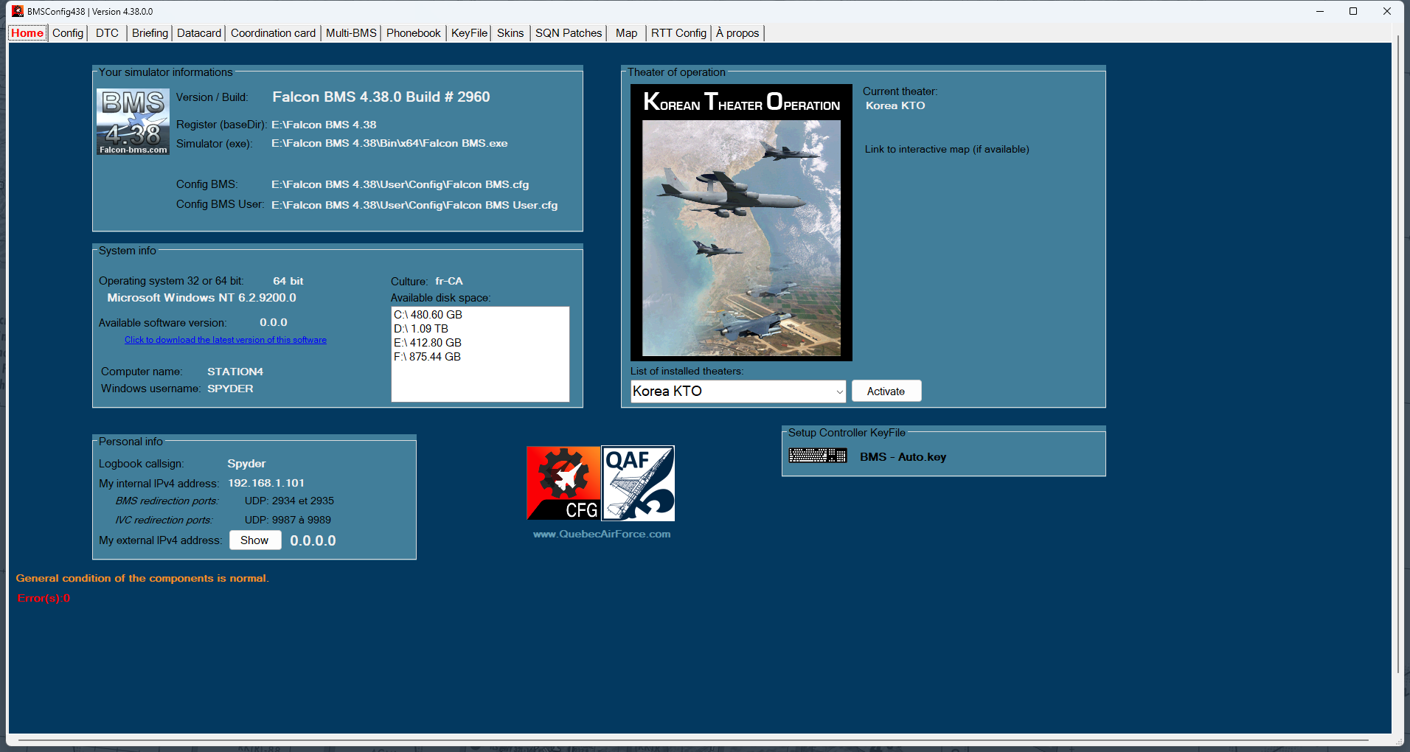This screenshot has height=752, width=1410.
Task: Open the À propos tab
Action: coord(737,33)
